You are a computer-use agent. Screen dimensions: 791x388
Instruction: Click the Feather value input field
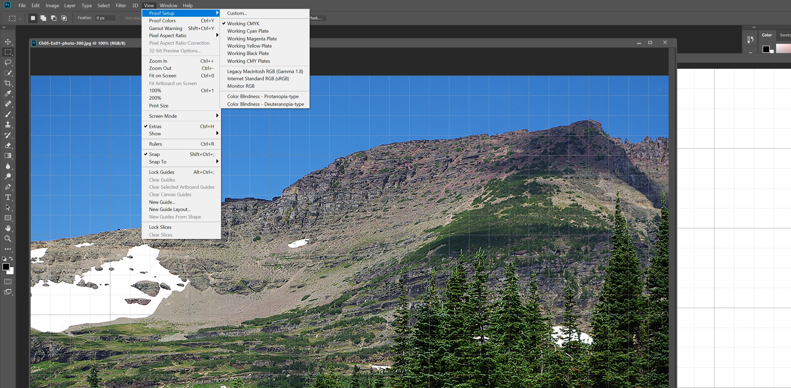click(x=105, y=18)
